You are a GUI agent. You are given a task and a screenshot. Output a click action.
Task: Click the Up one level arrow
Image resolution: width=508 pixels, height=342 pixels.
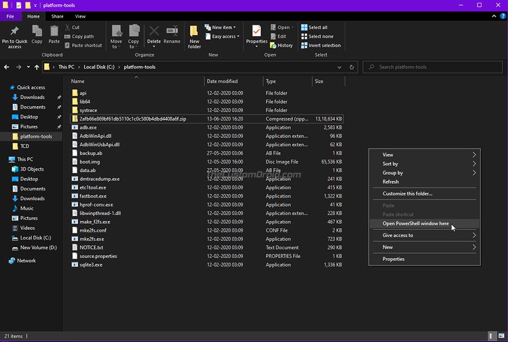pyautogui.click(x=37, y=67)
